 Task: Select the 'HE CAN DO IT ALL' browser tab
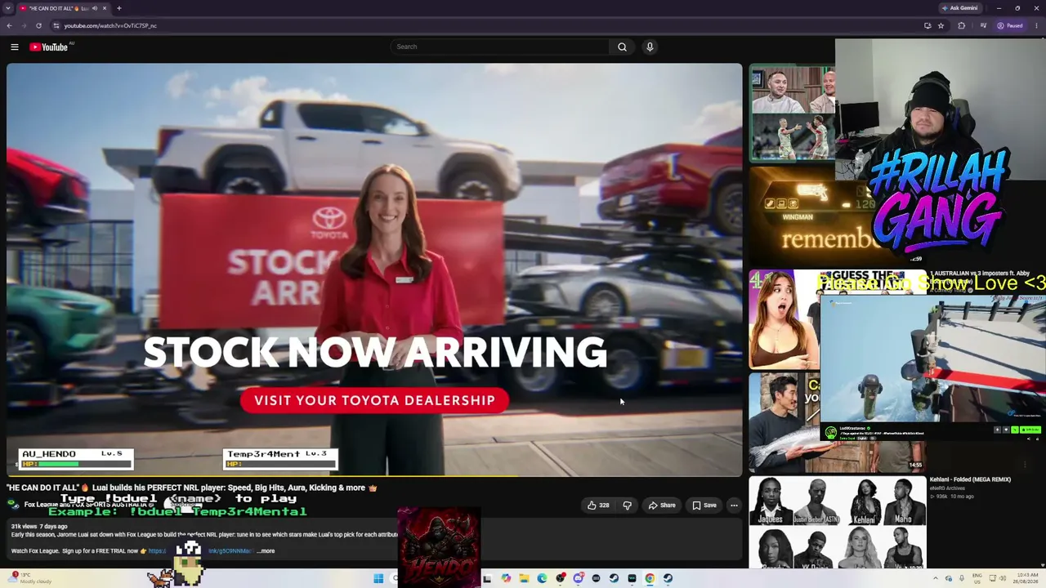click(x=64, y=8)
